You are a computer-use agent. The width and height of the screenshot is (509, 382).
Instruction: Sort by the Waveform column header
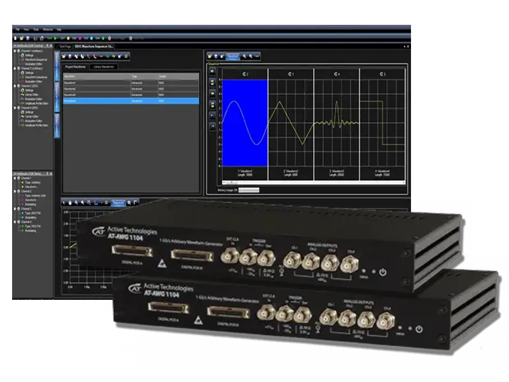97,76
